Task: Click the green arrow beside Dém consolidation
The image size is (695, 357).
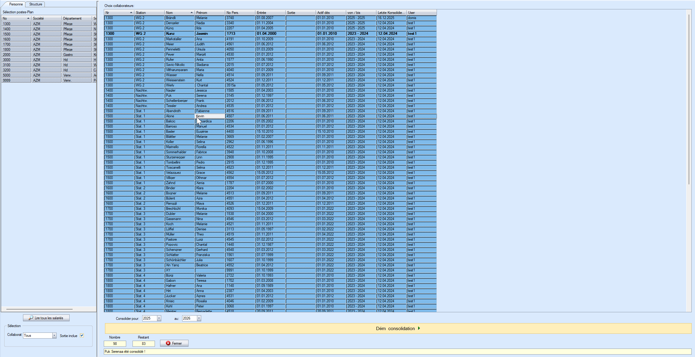Action: 419,328
